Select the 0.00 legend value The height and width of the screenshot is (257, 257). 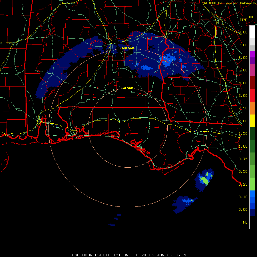click(243, 210)
